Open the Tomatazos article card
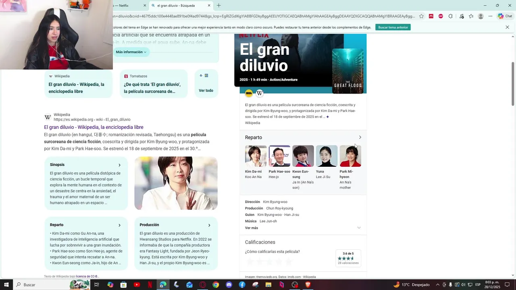This screenshot has width=516, height=290. click(154, 84)
